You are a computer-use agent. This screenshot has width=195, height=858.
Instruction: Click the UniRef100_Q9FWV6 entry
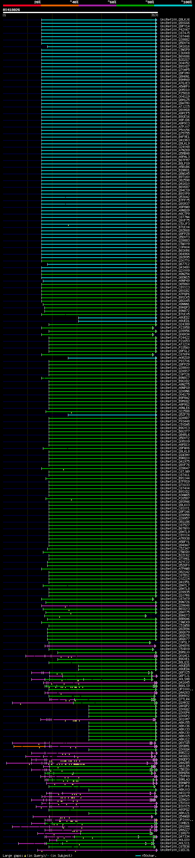[x=175, y=448]
